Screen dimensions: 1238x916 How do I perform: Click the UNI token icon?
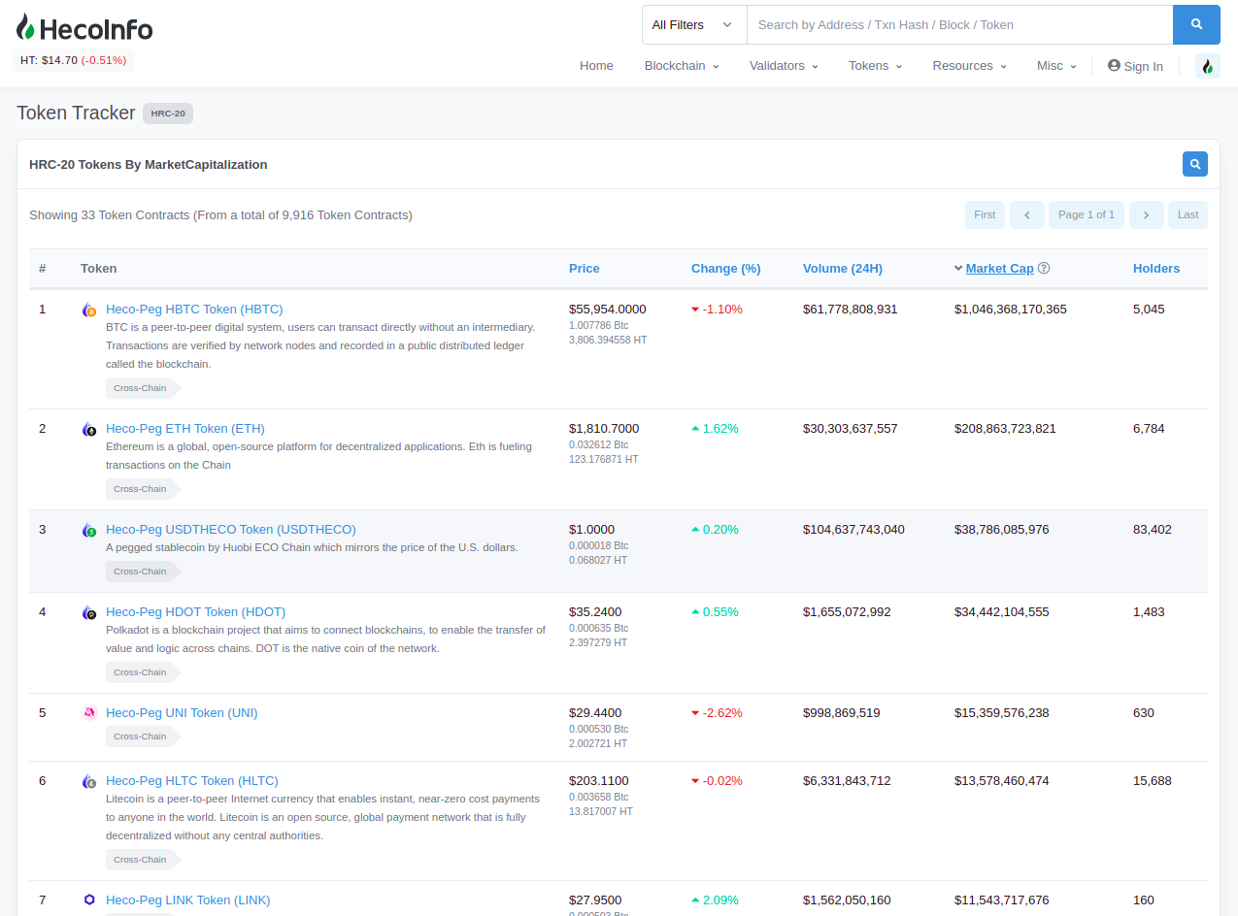(89, 713)
